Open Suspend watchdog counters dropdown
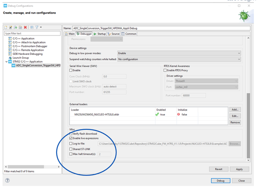 (179, 59)
